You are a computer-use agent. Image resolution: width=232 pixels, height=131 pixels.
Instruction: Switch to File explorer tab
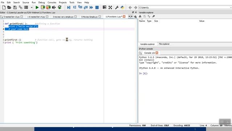pyautogui.click(x=164, y=44)
